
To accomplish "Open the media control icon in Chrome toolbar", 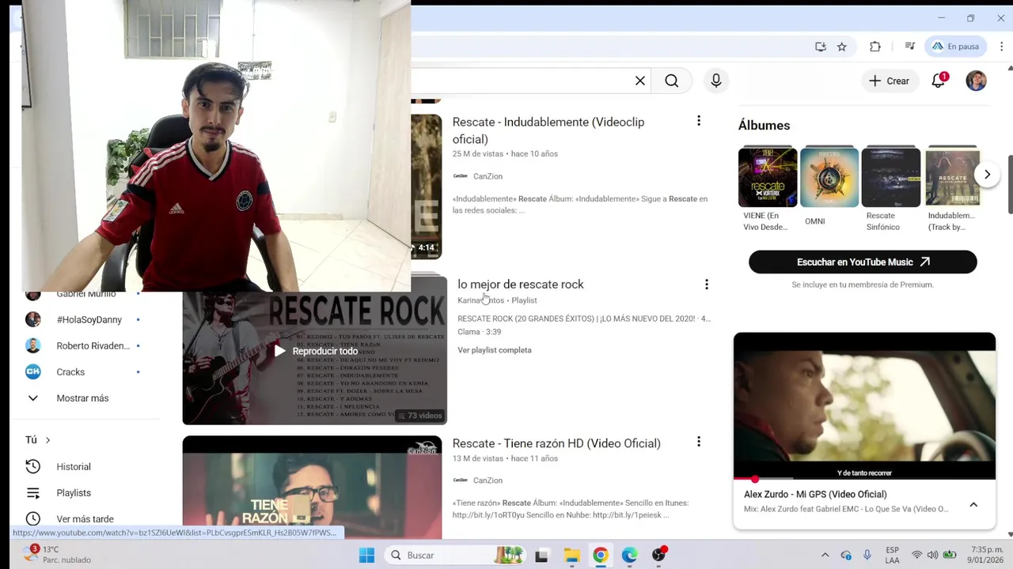I will tap(910, 47).
